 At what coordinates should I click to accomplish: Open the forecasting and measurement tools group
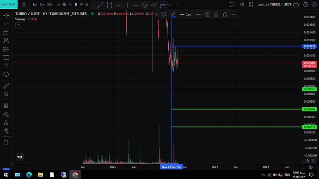pyautogui.click(x=6, y=49)
